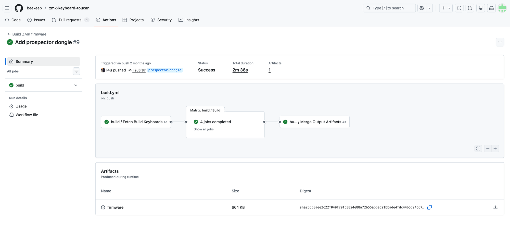Open the run options ellipsis menu

pyautogui.click(x=500, y=42)
